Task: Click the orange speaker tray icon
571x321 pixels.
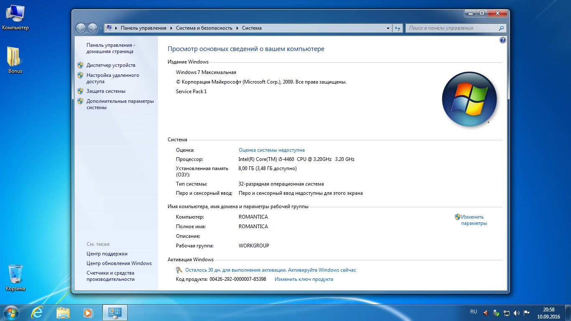Action: pos(486,312)
